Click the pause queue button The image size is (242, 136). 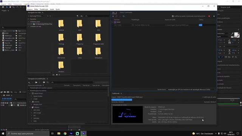pos(214,16)
